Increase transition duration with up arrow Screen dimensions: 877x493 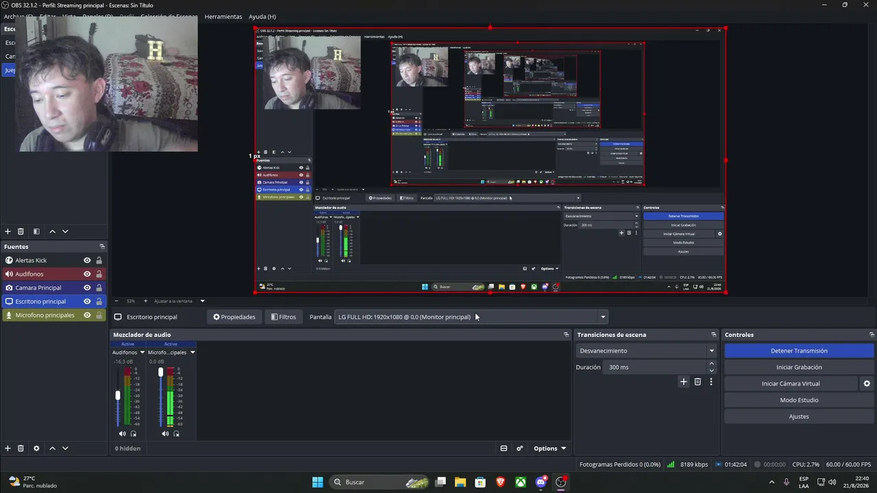pos(711,364)
